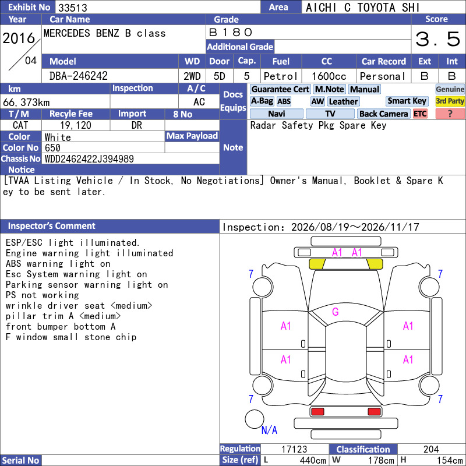This screenshot has height=466, width=466.
Task: Click the regulation number 17123
Action: coord(294,449)
